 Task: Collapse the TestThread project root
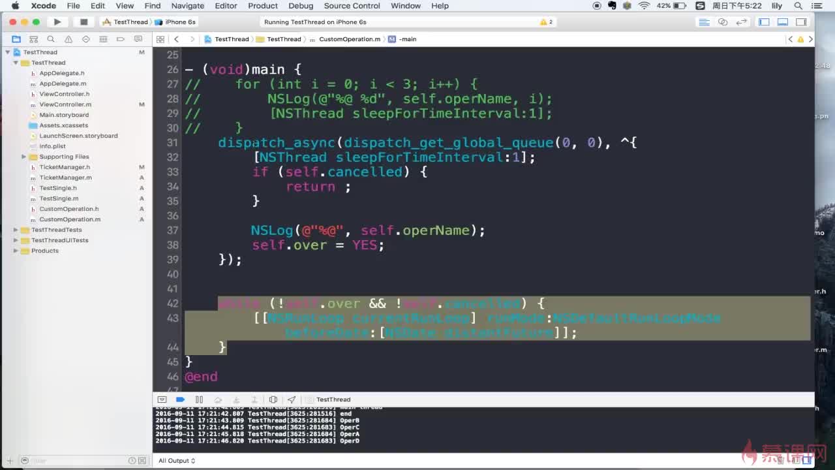point(8,52)
